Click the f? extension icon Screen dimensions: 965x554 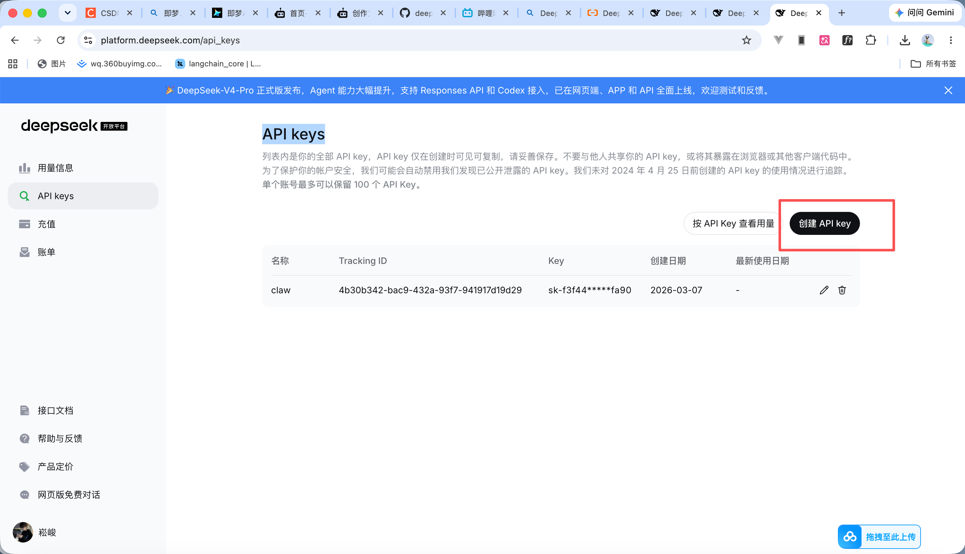coord(847,40)
